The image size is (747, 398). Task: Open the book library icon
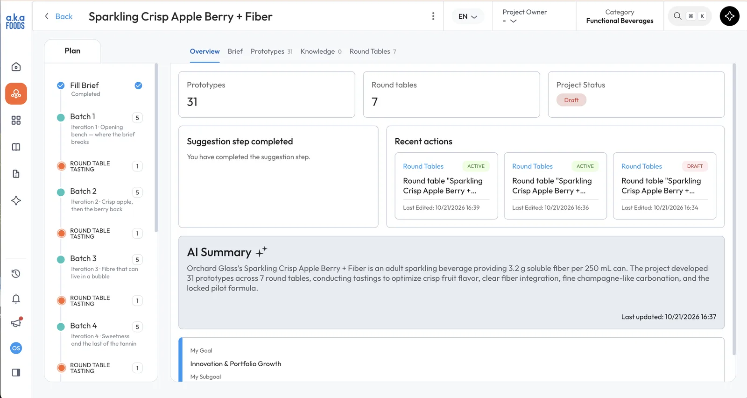click(16, 147)
